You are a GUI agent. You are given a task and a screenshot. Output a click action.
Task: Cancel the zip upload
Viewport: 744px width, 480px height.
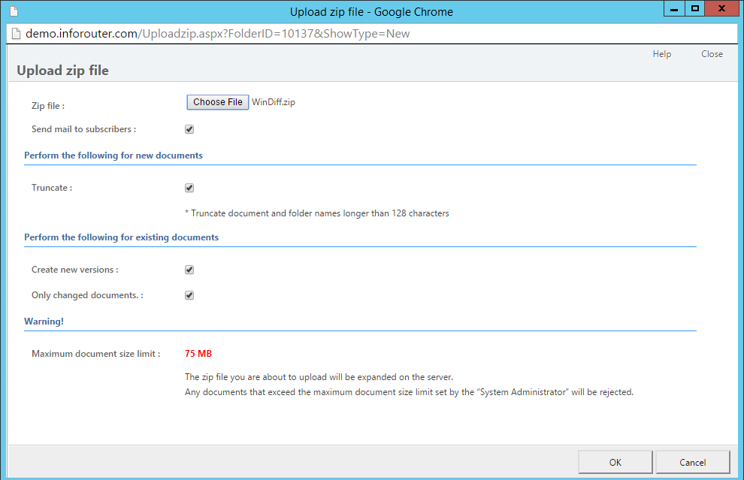tap(692, 463)
